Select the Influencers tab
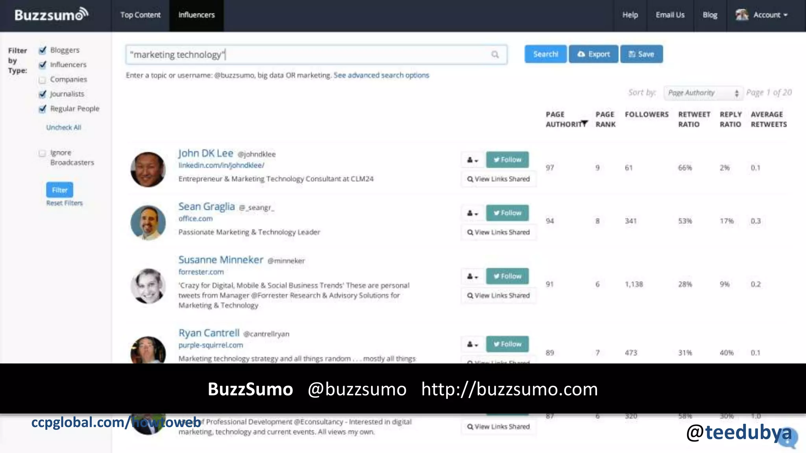Viewport: 806px width, 453px height. 196,15
